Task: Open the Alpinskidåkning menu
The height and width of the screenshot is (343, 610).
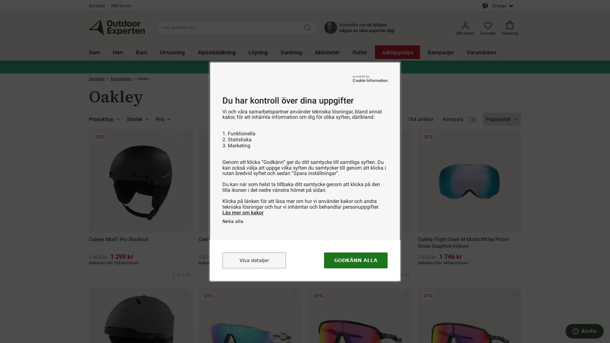Action: (x=217, y=52)
